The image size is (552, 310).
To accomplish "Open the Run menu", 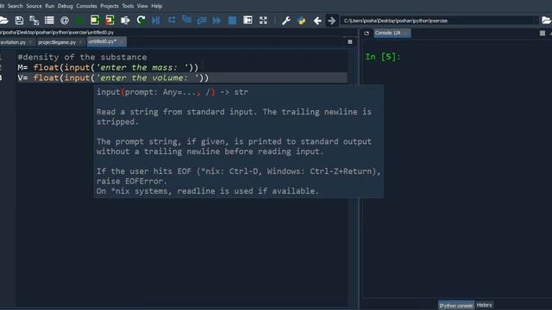I will [50, 6].
